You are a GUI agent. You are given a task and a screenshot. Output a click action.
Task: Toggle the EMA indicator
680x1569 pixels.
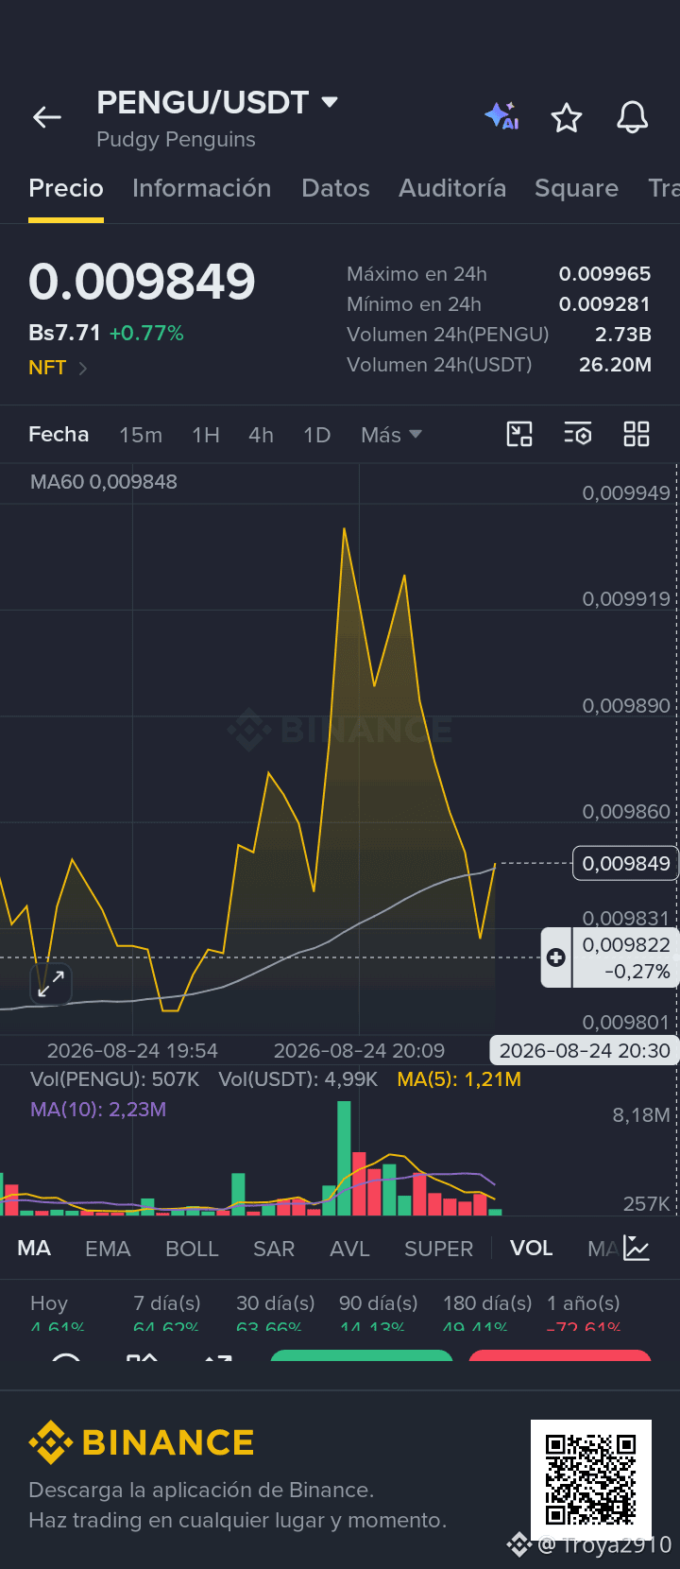108,1249
